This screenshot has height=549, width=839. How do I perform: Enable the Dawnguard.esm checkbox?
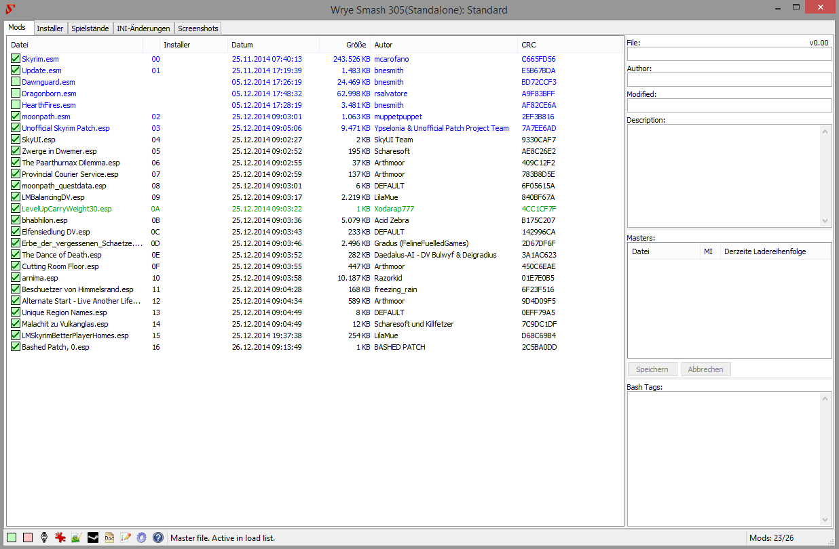pos(16,82)
